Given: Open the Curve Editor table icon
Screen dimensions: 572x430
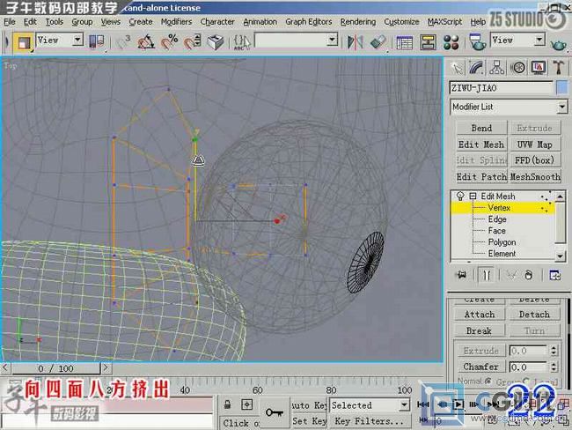Looking at the screenshot, I should click(404, 42).
